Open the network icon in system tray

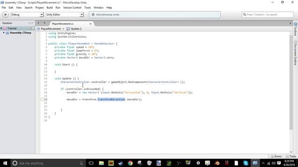pyautogui.click(x=269, y=163)
